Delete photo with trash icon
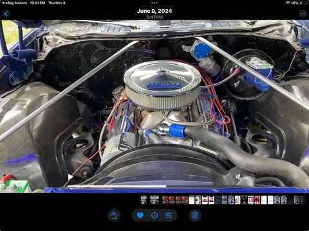This screenshot has height=231, width=309. point(195,215)
